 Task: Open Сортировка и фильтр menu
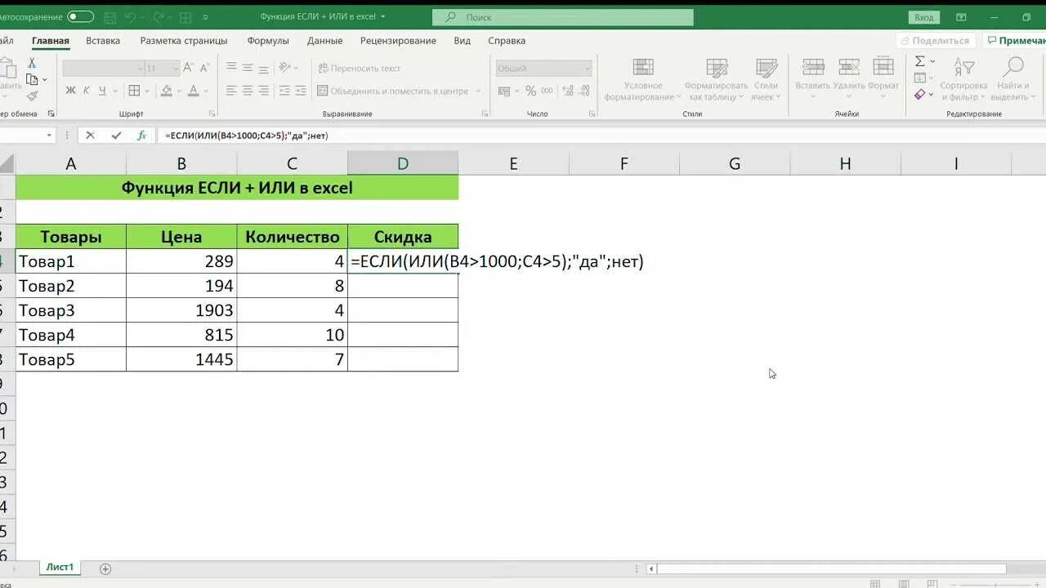pos(964,80)
